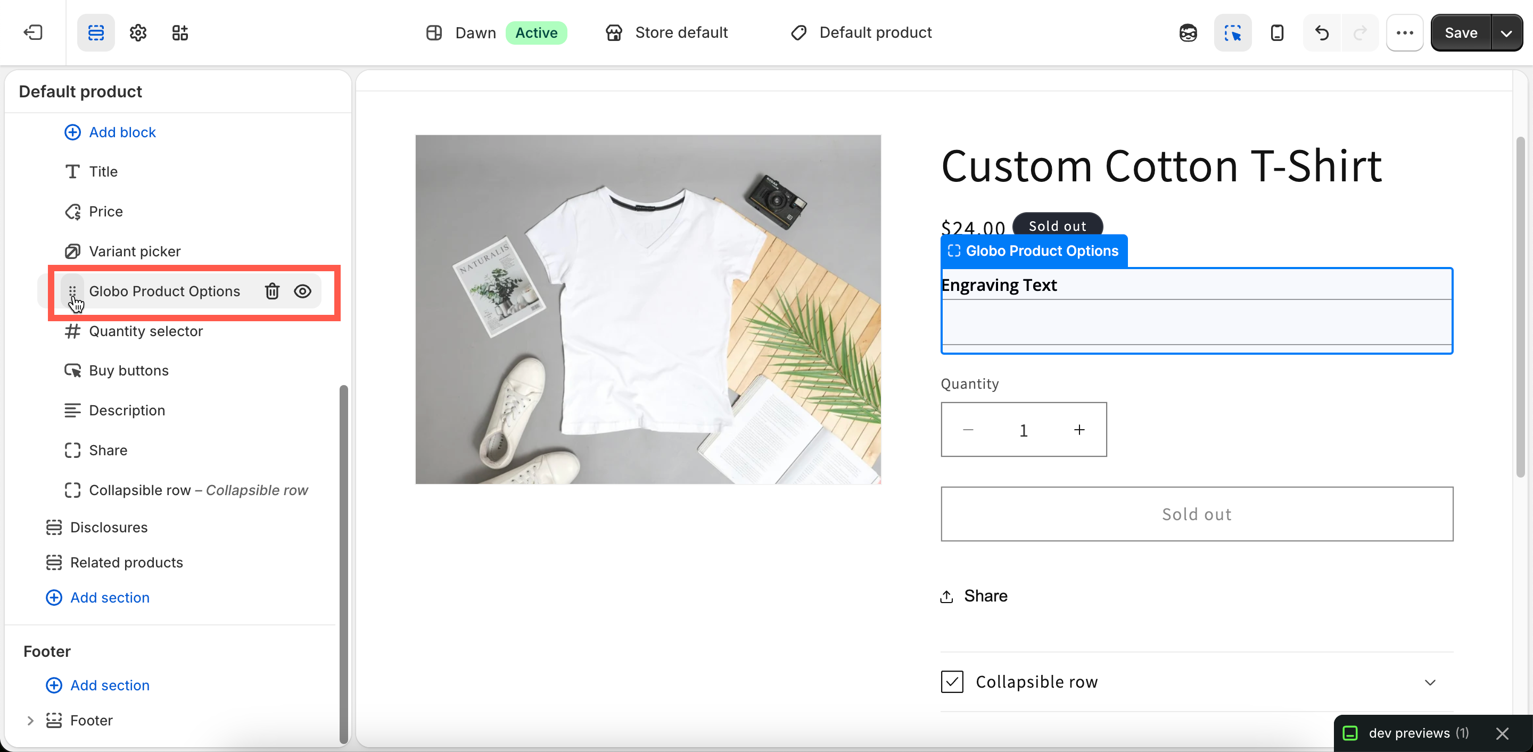Add section below Related products

[x=98, y=597]
